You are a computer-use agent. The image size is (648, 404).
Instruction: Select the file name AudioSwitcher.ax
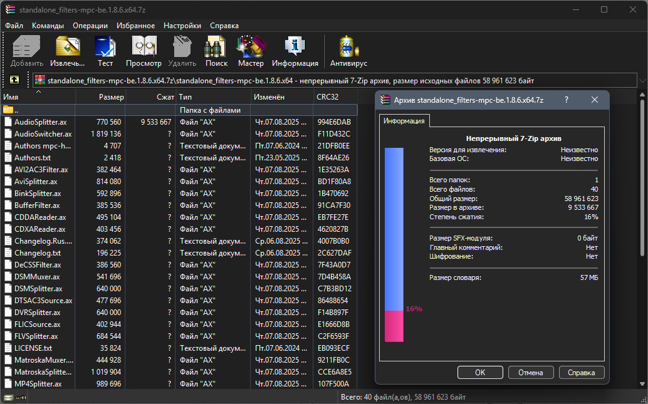(43, 134)
